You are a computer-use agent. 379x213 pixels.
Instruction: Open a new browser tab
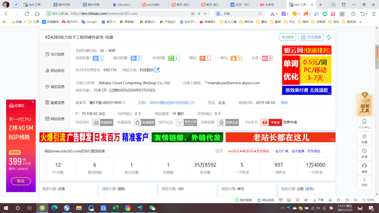[x=321, y=5]
